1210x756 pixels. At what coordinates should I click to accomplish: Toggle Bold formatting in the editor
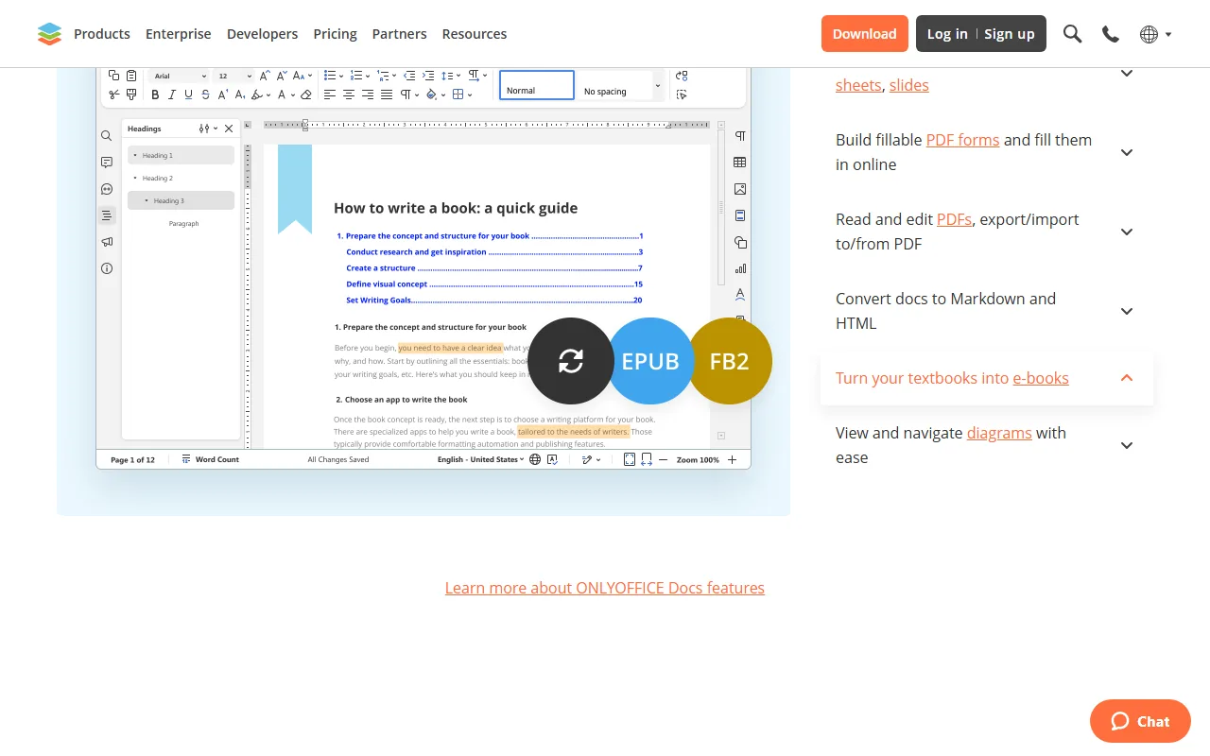[x=155, y=94]
